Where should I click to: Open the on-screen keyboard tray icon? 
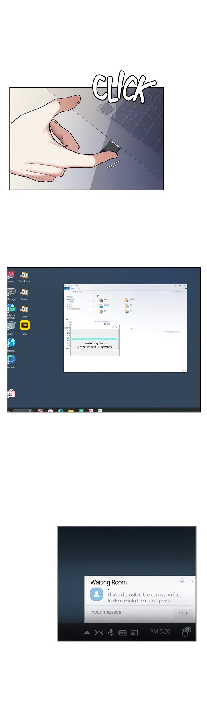pos(122,633)
